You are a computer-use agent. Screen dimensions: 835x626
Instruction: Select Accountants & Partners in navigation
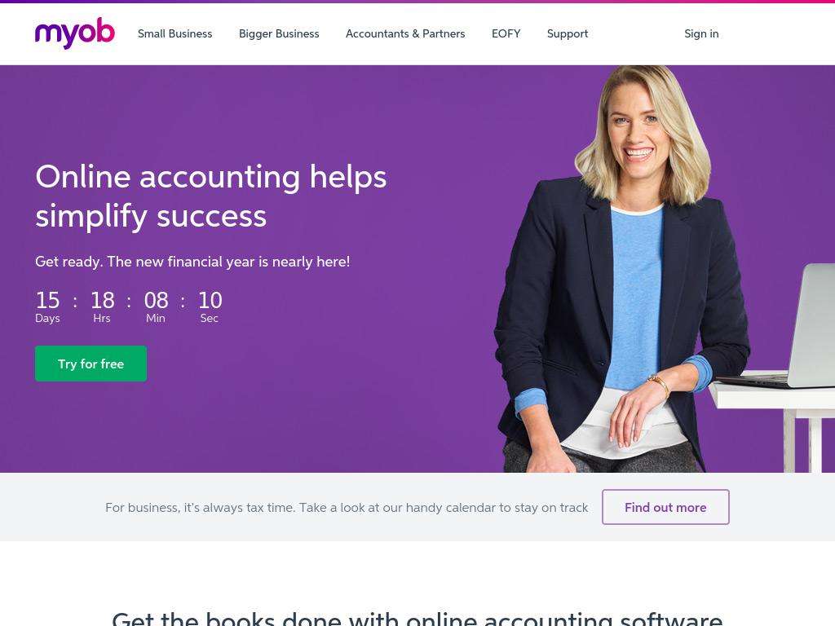pyautogui.click(x=405, y=33)
